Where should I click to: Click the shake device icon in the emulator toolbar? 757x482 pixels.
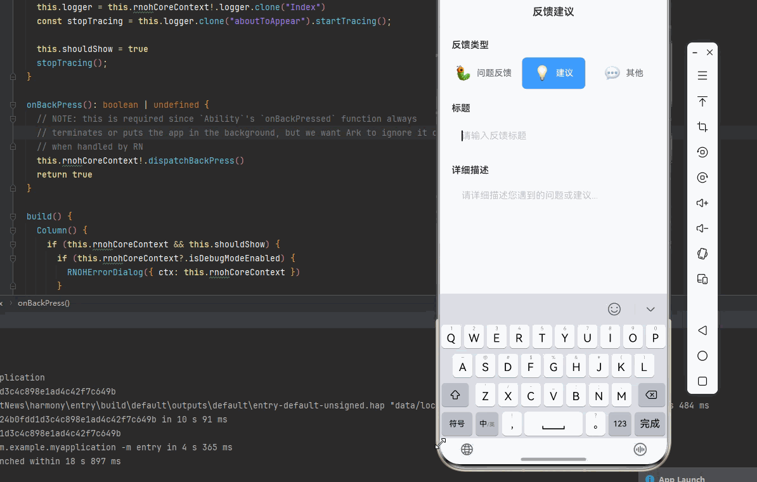tap(702, 254)
